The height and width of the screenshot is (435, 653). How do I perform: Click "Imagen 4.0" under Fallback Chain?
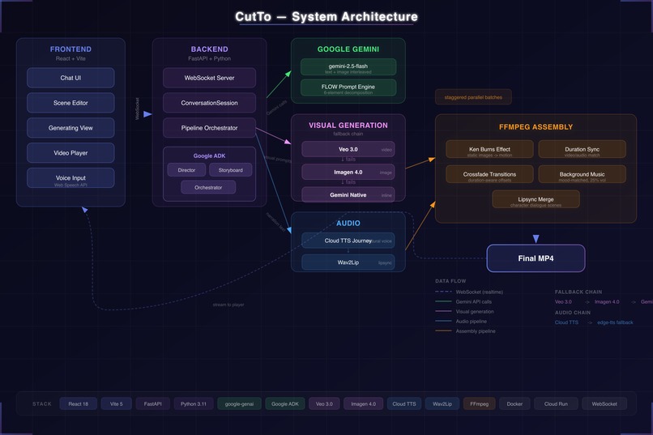(607, 302)
